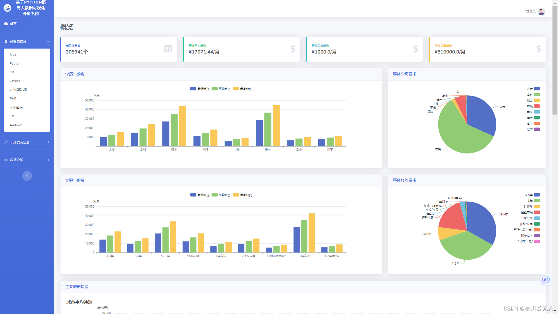Click the table icon on job count card
Screen dimensions: 558x314
pyautogui.click(x=168, y=49)
